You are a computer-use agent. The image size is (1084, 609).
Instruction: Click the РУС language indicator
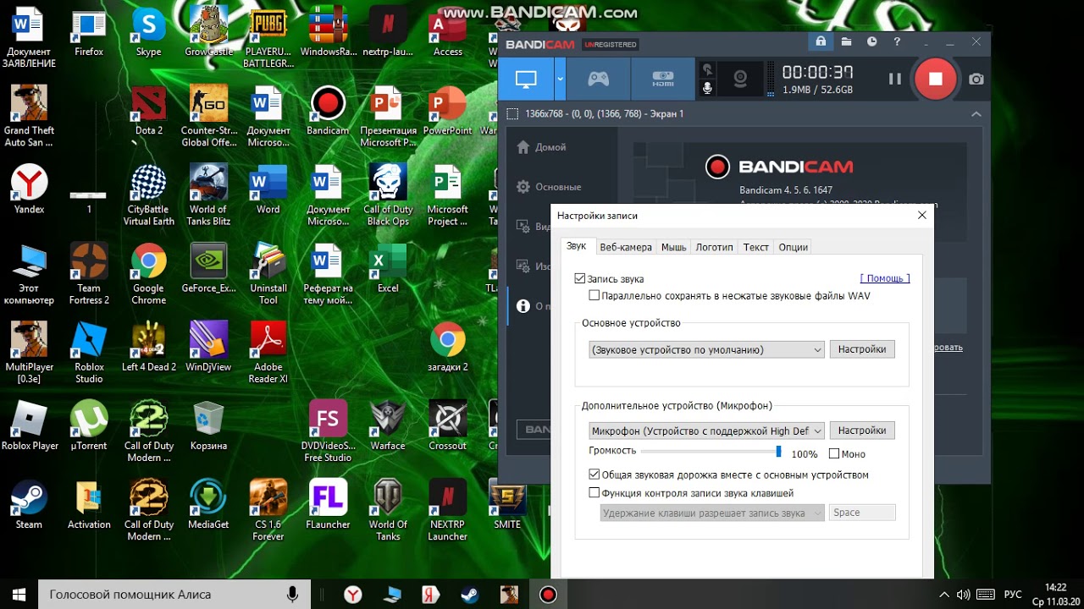point(1013,595)
